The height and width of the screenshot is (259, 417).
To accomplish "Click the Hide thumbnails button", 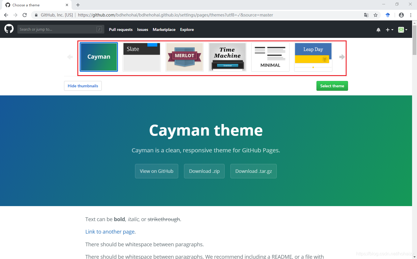I will coord(83,86).
